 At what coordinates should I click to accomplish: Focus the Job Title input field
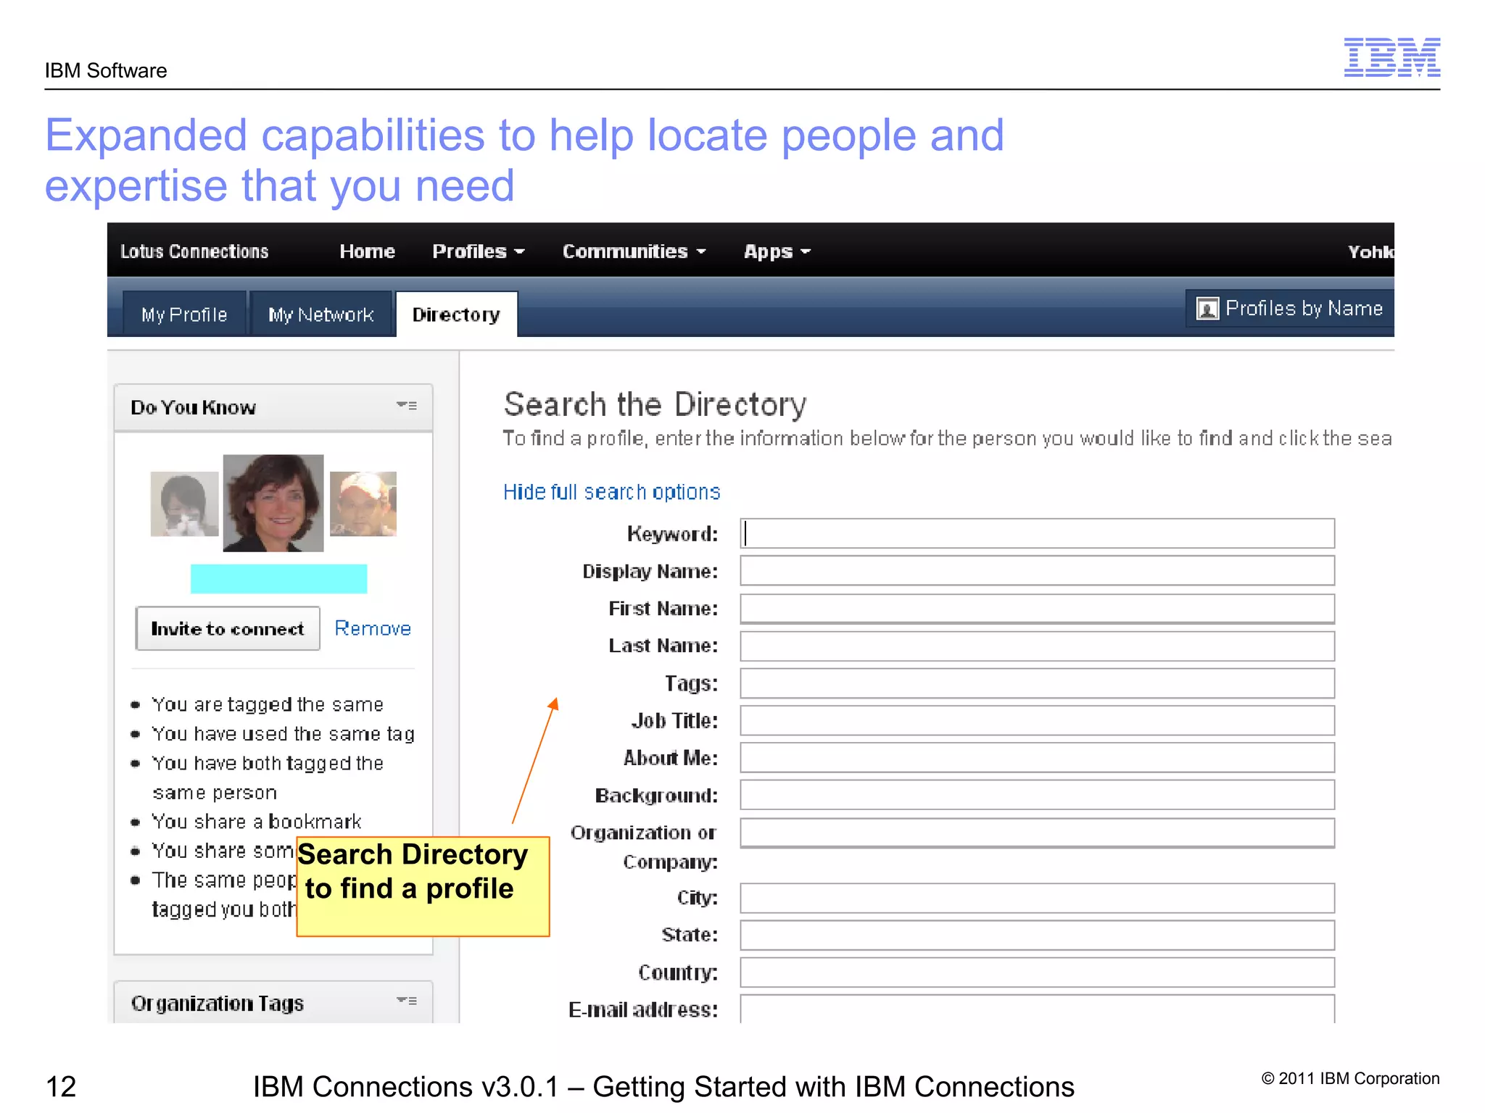[1037, 720]
